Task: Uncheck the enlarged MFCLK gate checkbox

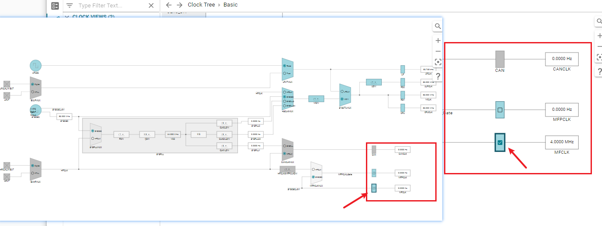Action: (x=500, y=142)
